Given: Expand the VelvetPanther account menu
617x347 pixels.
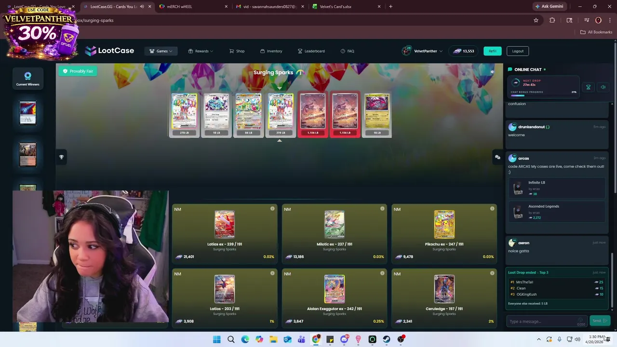Looking at the screenshot, I should click(422, 51).
